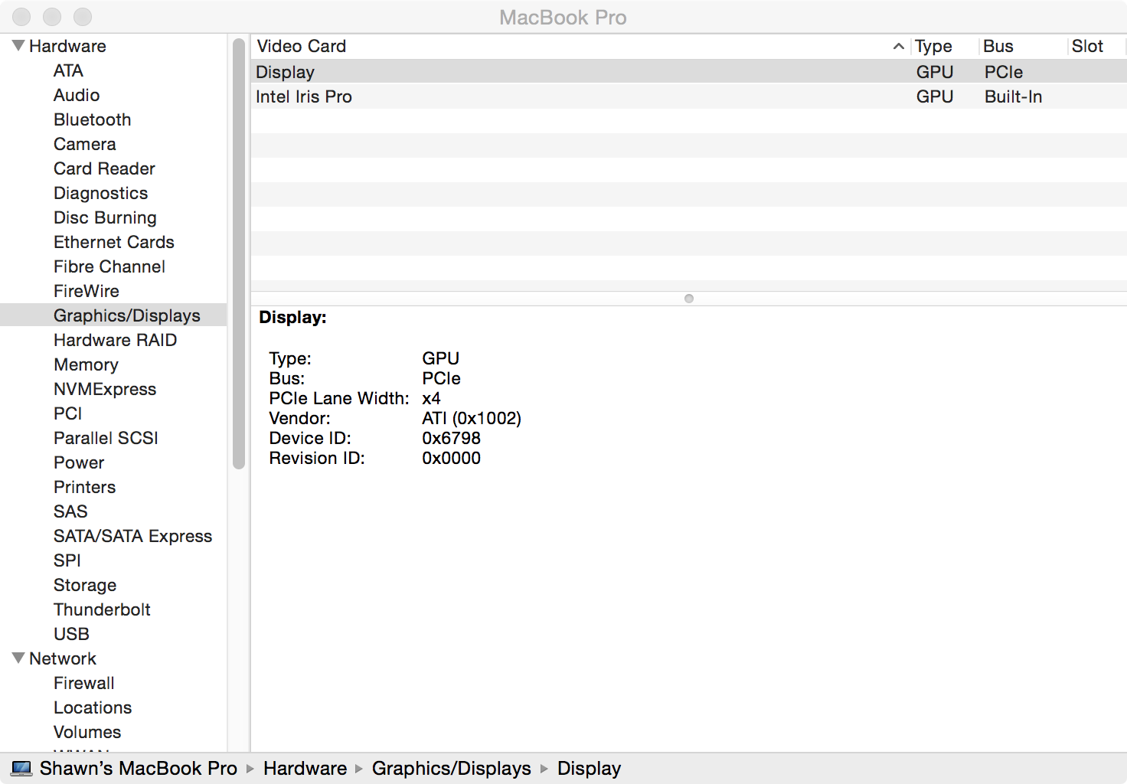Image resolution: width=1127 pixels, height=784 pixels.
Task: Select PCI in the sidebar
Action: tap(68, 413)
